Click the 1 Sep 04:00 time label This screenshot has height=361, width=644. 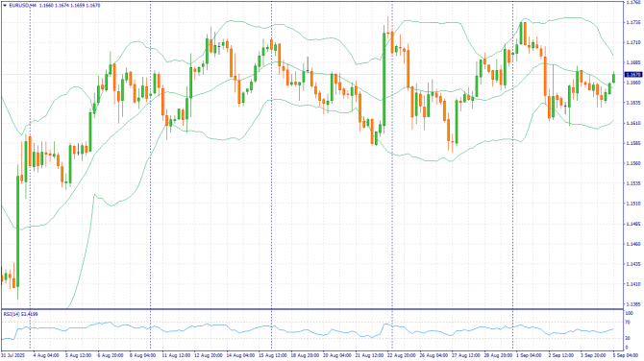529,355
